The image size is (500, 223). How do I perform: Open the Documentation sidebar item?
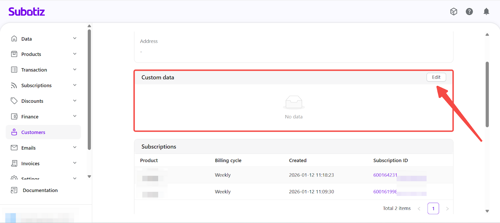coord(40,190)
